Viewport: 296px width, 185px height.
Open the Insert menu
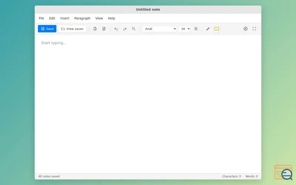(64, 18)
